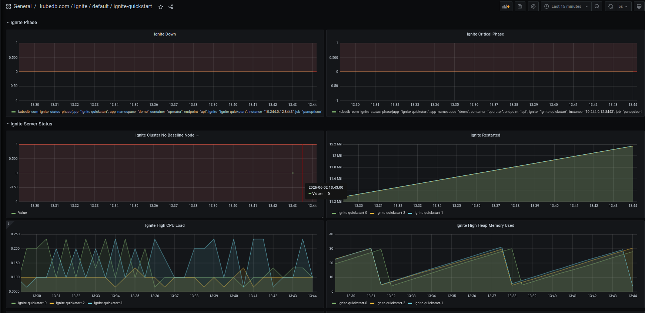Zoom out the time range
The width and height of the screenshot is (645, 313).
click(597, 6)
